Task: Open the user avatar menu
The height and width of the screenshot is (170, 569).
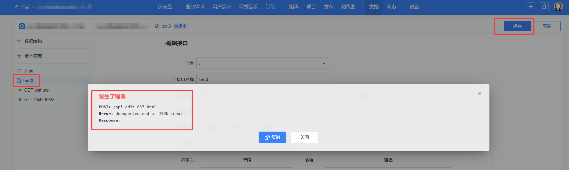Action: coord(558,7)
